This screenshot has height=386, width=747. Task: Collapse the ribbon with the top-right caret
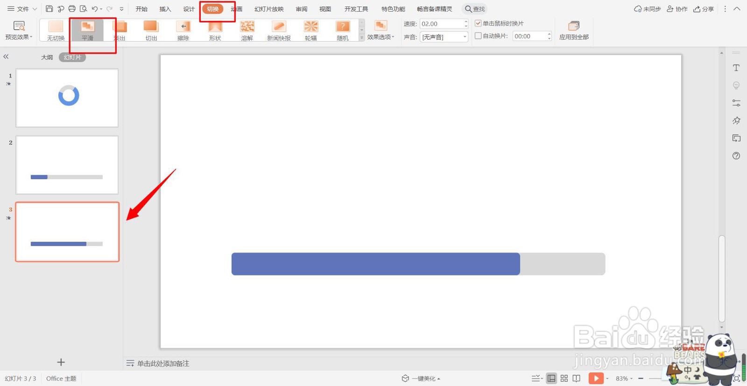(737, 9)
